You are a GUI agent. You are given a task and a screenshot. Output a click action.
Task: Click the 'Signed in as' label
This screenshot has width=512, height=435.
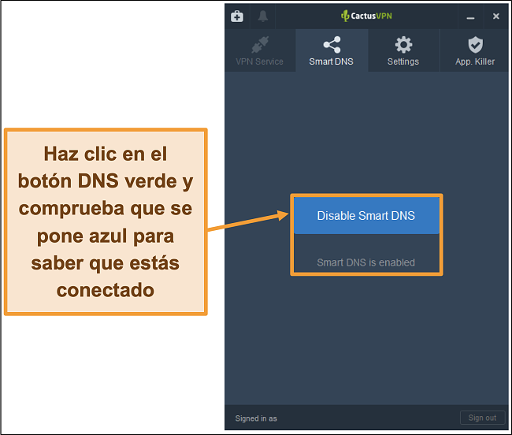(256, 418)
